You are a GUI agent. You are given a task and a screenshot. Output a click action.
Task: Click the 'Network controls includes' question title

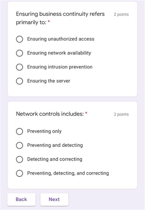click(50, 114)
